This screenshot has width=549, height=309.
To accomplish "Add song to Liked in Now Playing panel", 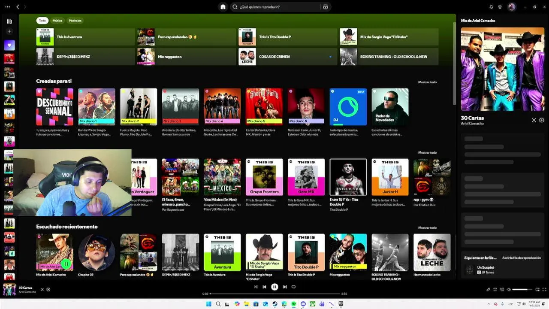I will pos(542,120).
